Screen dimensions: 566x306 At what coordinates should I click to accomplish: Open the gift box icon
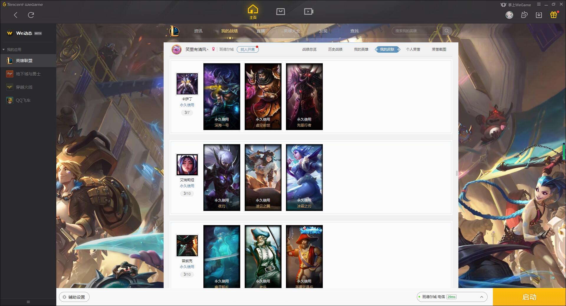coord(554,15)
